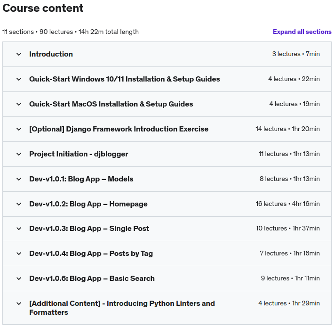
Task: Select Dev-v1.0.3: Blog App – Single Post title
Action: coord(89,229)
